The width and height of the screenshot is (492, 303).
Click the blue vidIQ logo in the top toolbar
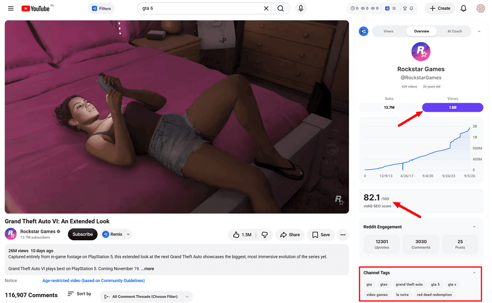387,8
